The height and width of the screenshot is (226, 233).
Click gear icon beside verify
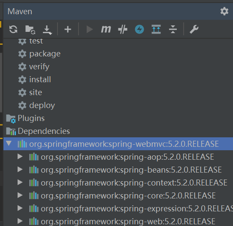click(22, 67)
